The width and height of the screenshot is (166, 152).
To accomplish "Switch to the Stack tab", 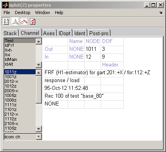I will tap(10, 33).
